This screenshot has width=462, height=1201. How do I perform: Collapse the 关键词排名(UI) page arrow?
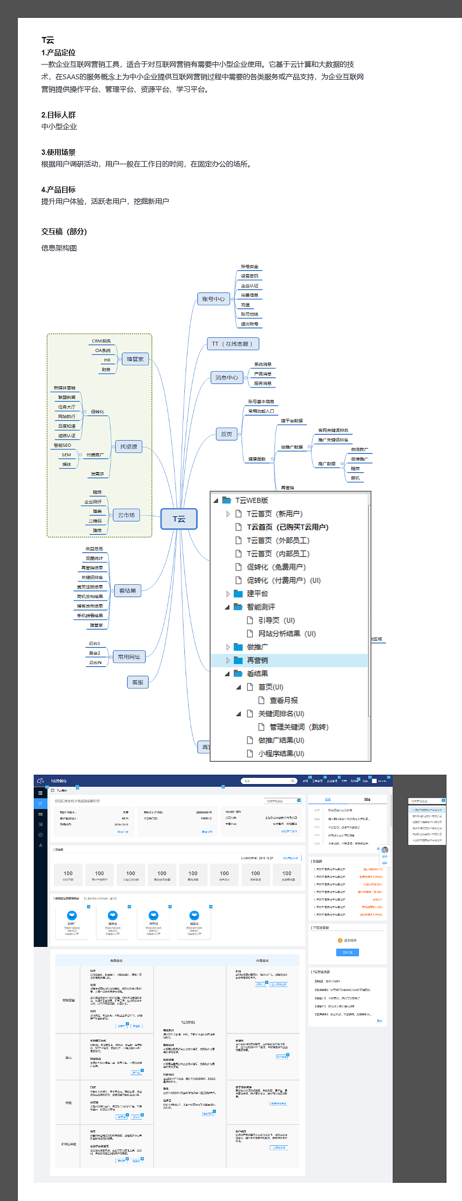[x=239, y=714]
